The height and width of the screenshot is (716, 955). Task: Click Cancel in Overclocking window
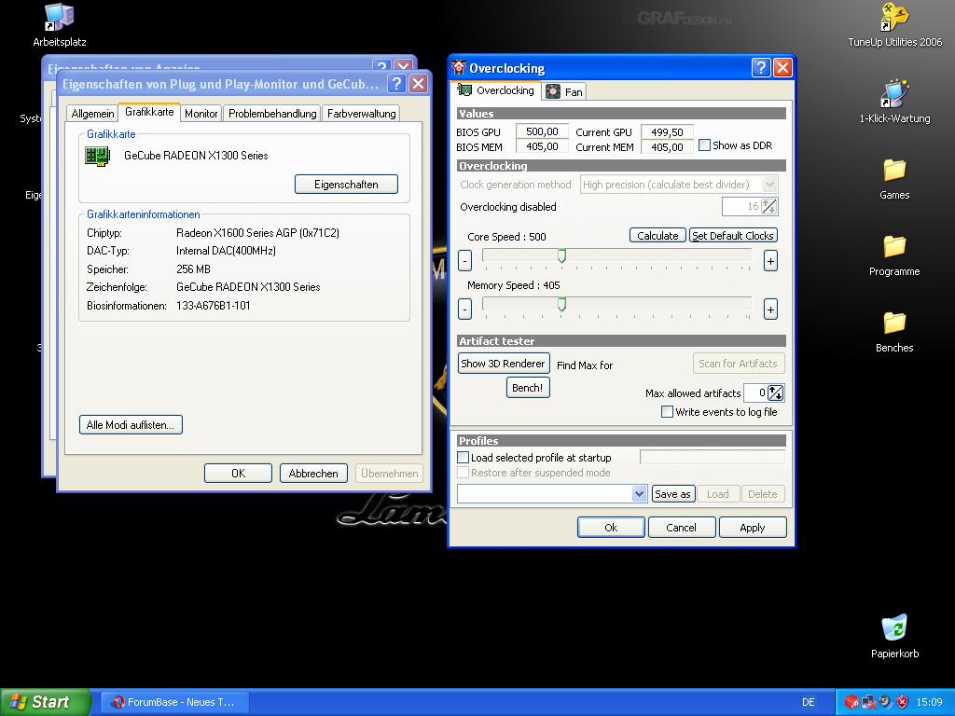681,528
